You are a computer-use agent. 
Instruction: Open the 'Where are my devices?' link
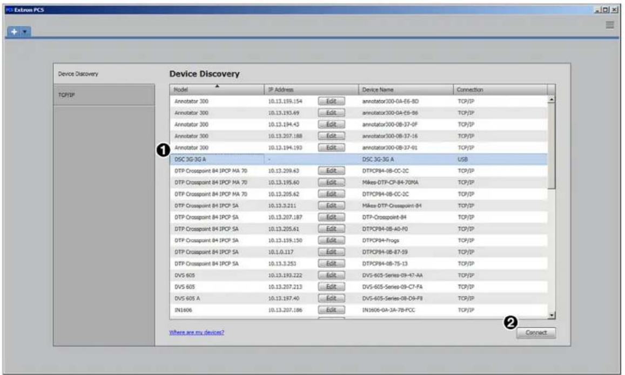(197, 332)
